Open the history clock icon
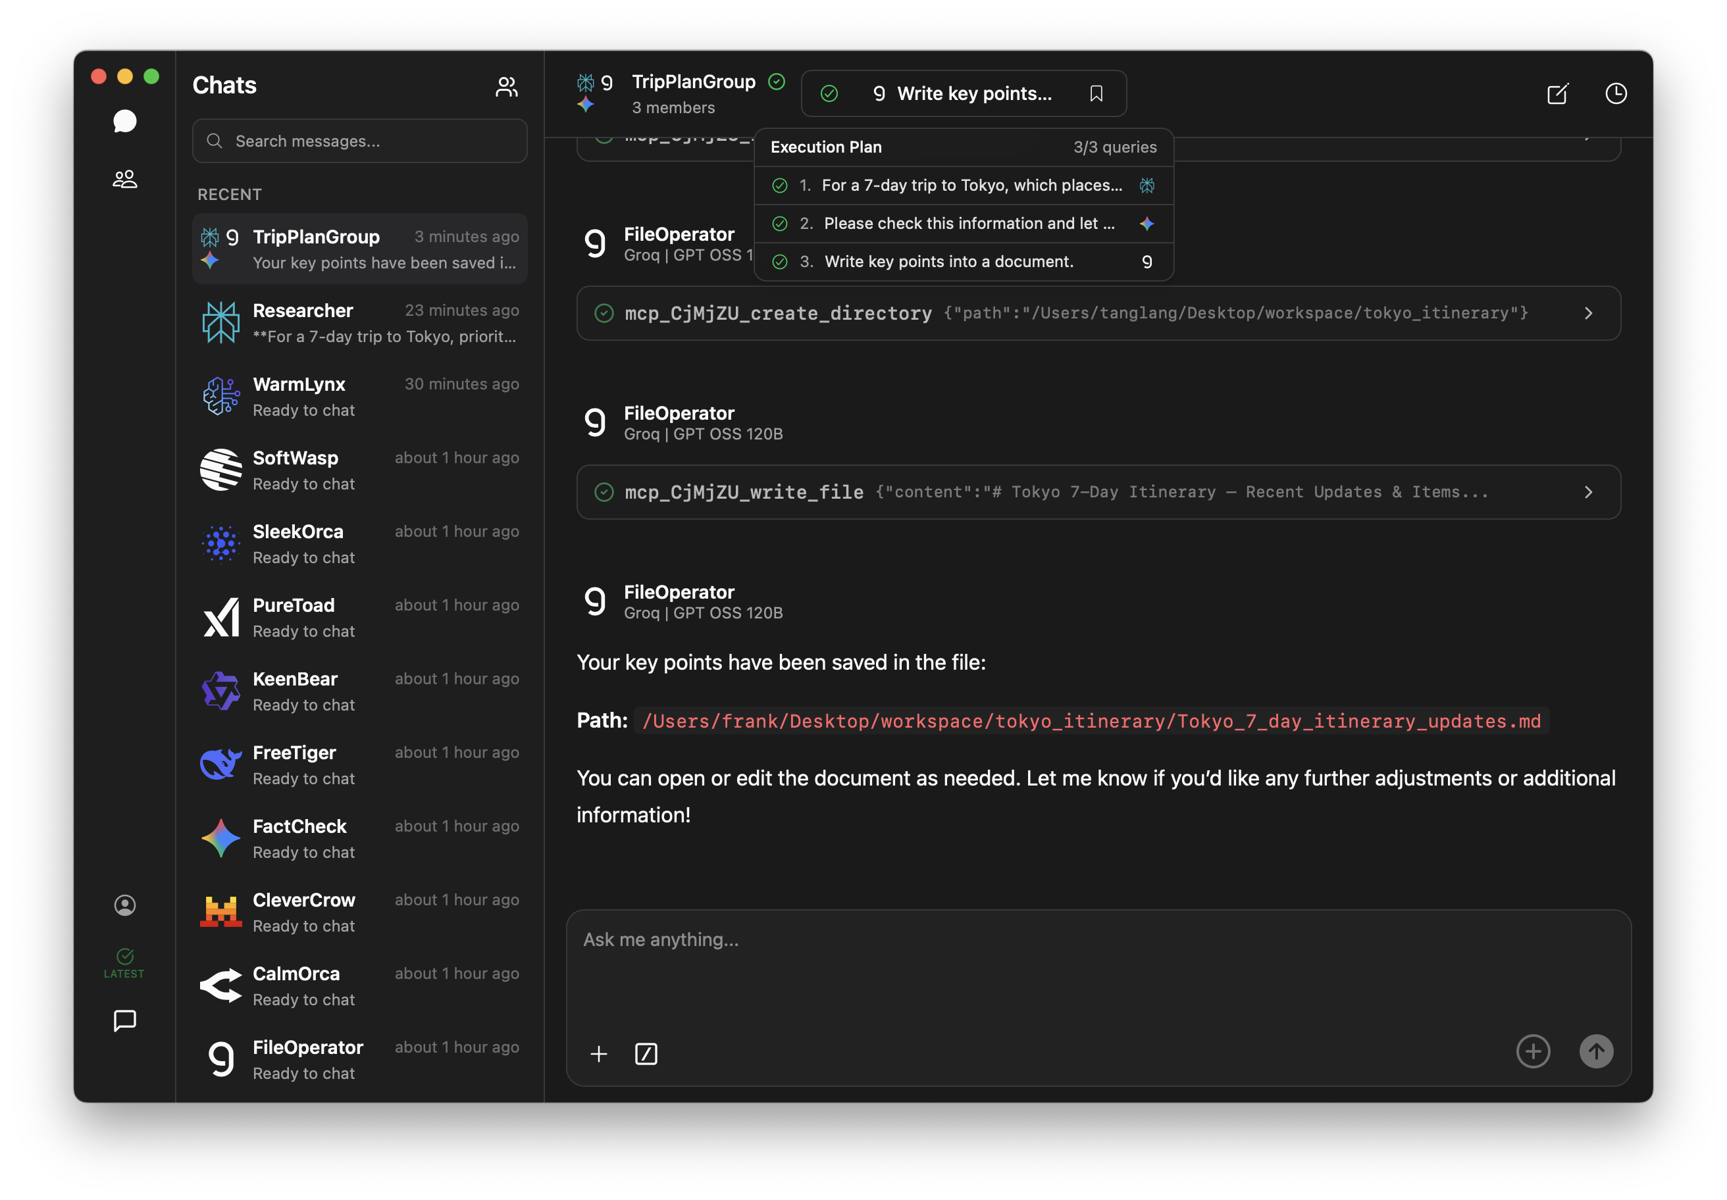 pyautogui.click(x=1616, y=93)
